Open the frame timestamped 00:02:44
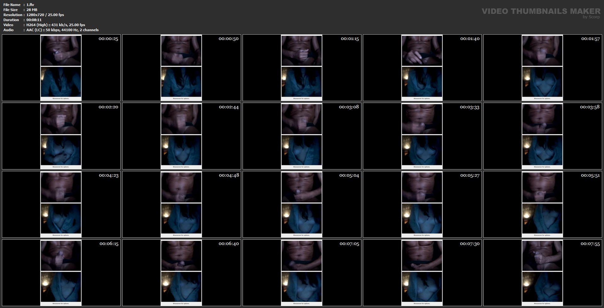This screenshot has width=604, height=308. (x=181, y=136)
